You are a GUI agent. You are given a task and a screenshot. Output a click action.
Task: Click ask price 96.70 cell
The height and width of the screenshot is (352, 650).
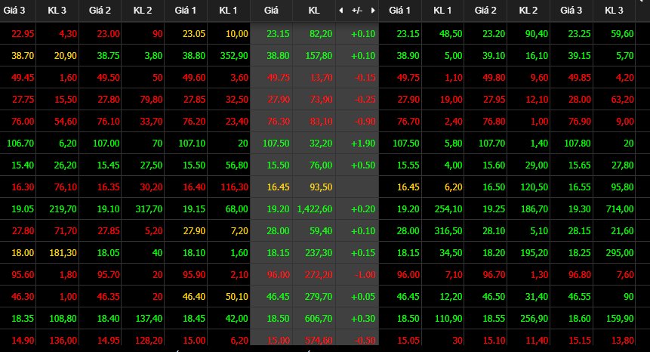point(486,274)
